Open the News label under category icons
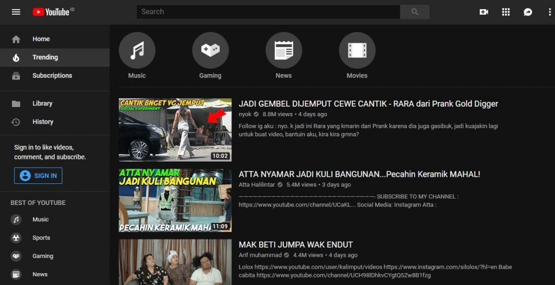555x285 pixels. click(x=284, y=76)
